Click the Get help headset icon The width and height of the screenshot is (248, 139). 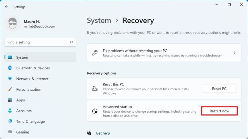pos(89,133)
